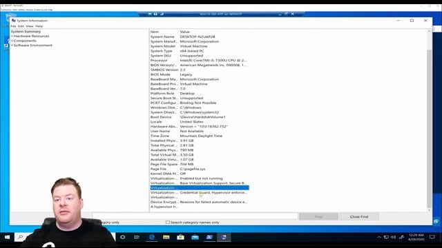Image resolution: width=442 pixels, height=248 pixels.
Task: Toggle Search category names only checkbox
Action: 168,222
